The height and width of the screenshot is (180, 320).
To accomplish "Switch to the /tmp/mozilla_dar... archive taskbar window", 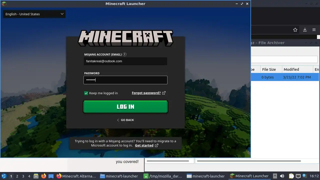I will click(x=163, y=176).
